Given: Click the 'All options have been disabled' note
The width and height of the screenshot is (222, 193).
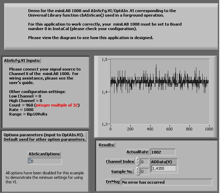Looking at the screenshot, I should [45, 177].
